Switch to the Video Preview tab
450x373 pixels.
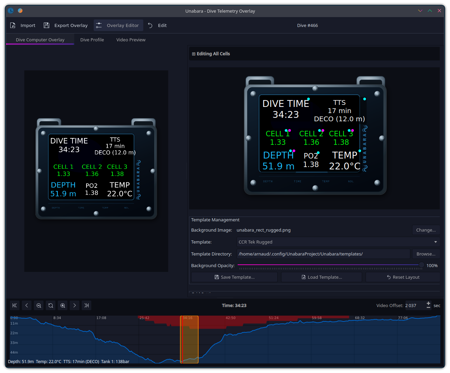click(x=131, y=40)
